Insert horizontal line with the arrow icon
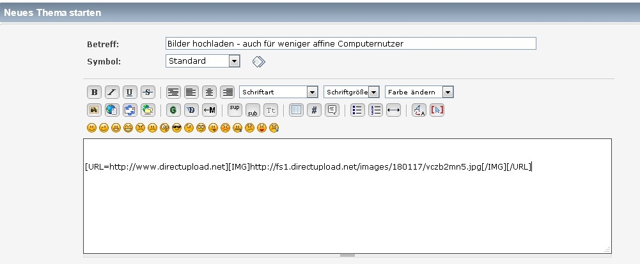Viewport: 640px width, 264px height. click(x=394, y=110)
